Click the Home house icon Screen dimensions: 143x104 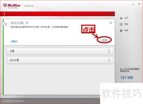[121, 18]
